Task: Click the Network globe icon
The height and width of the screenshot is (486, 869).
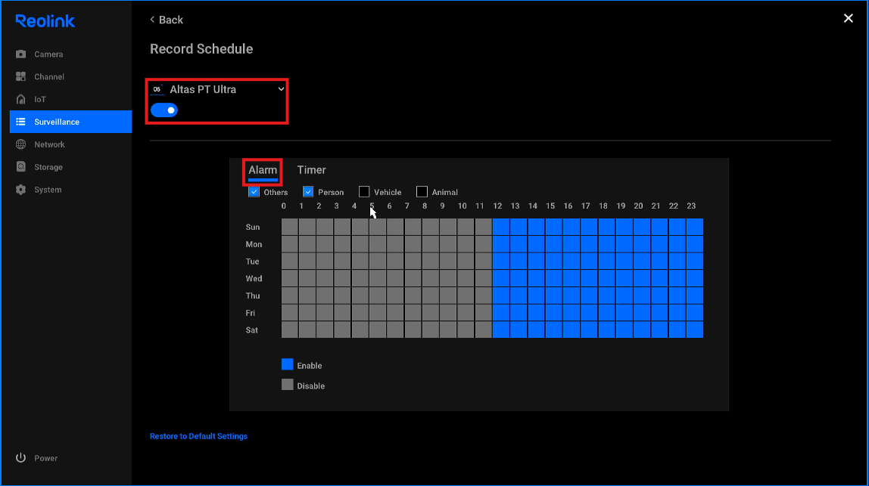Action: tap(21, 144)
